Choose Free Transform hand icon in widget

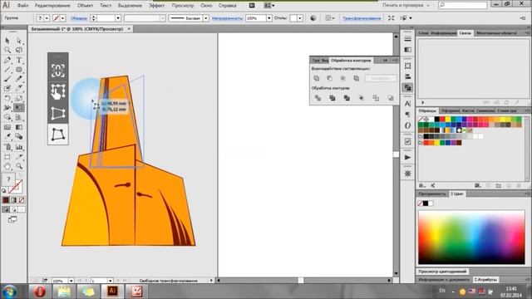coord(58,92)
